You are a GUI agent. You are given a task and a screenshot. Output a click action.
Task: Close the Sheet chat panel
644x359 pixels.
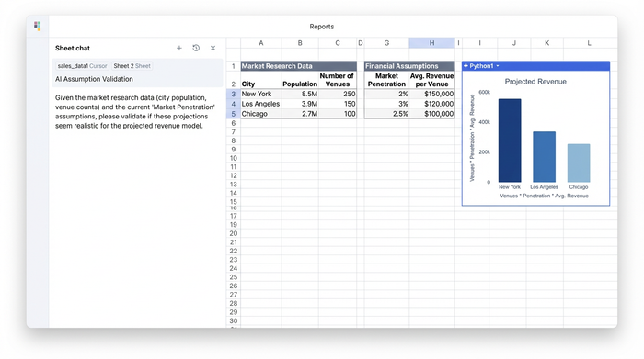click(213, 48)
